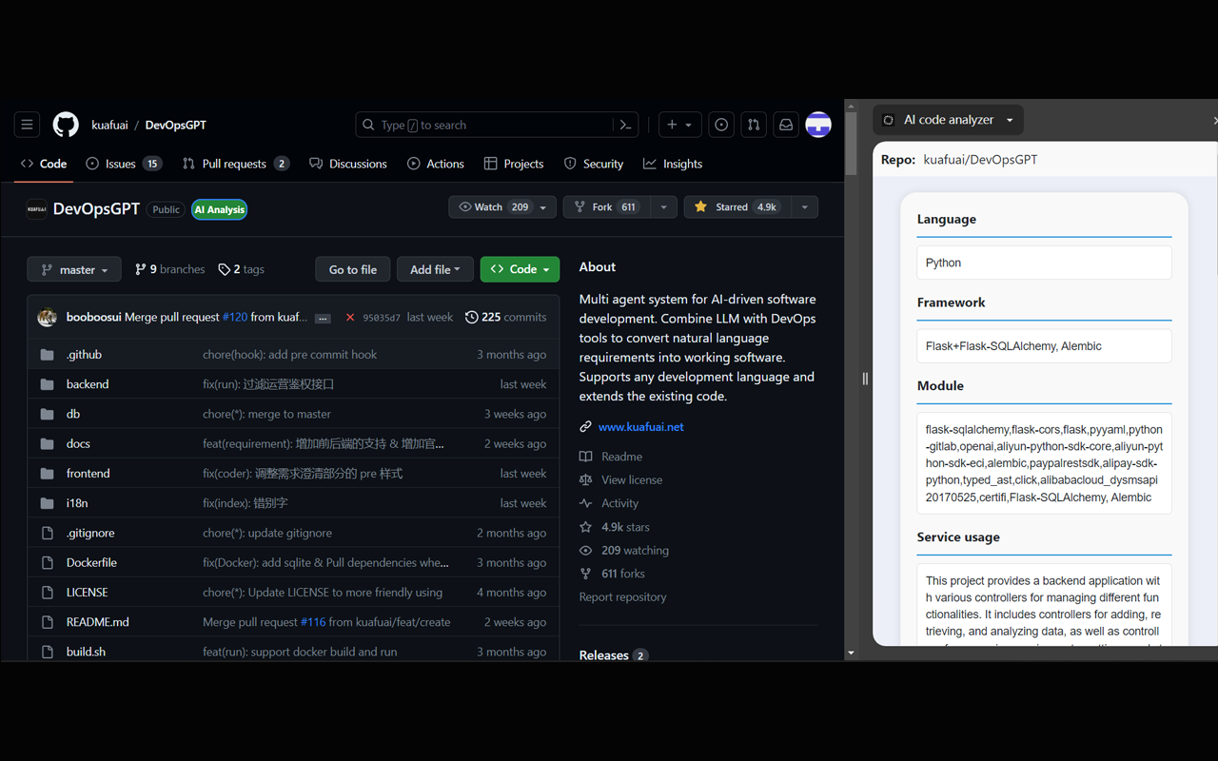Click the GitHub octocat logo
1218x761 pixels.
click(66, 125)
